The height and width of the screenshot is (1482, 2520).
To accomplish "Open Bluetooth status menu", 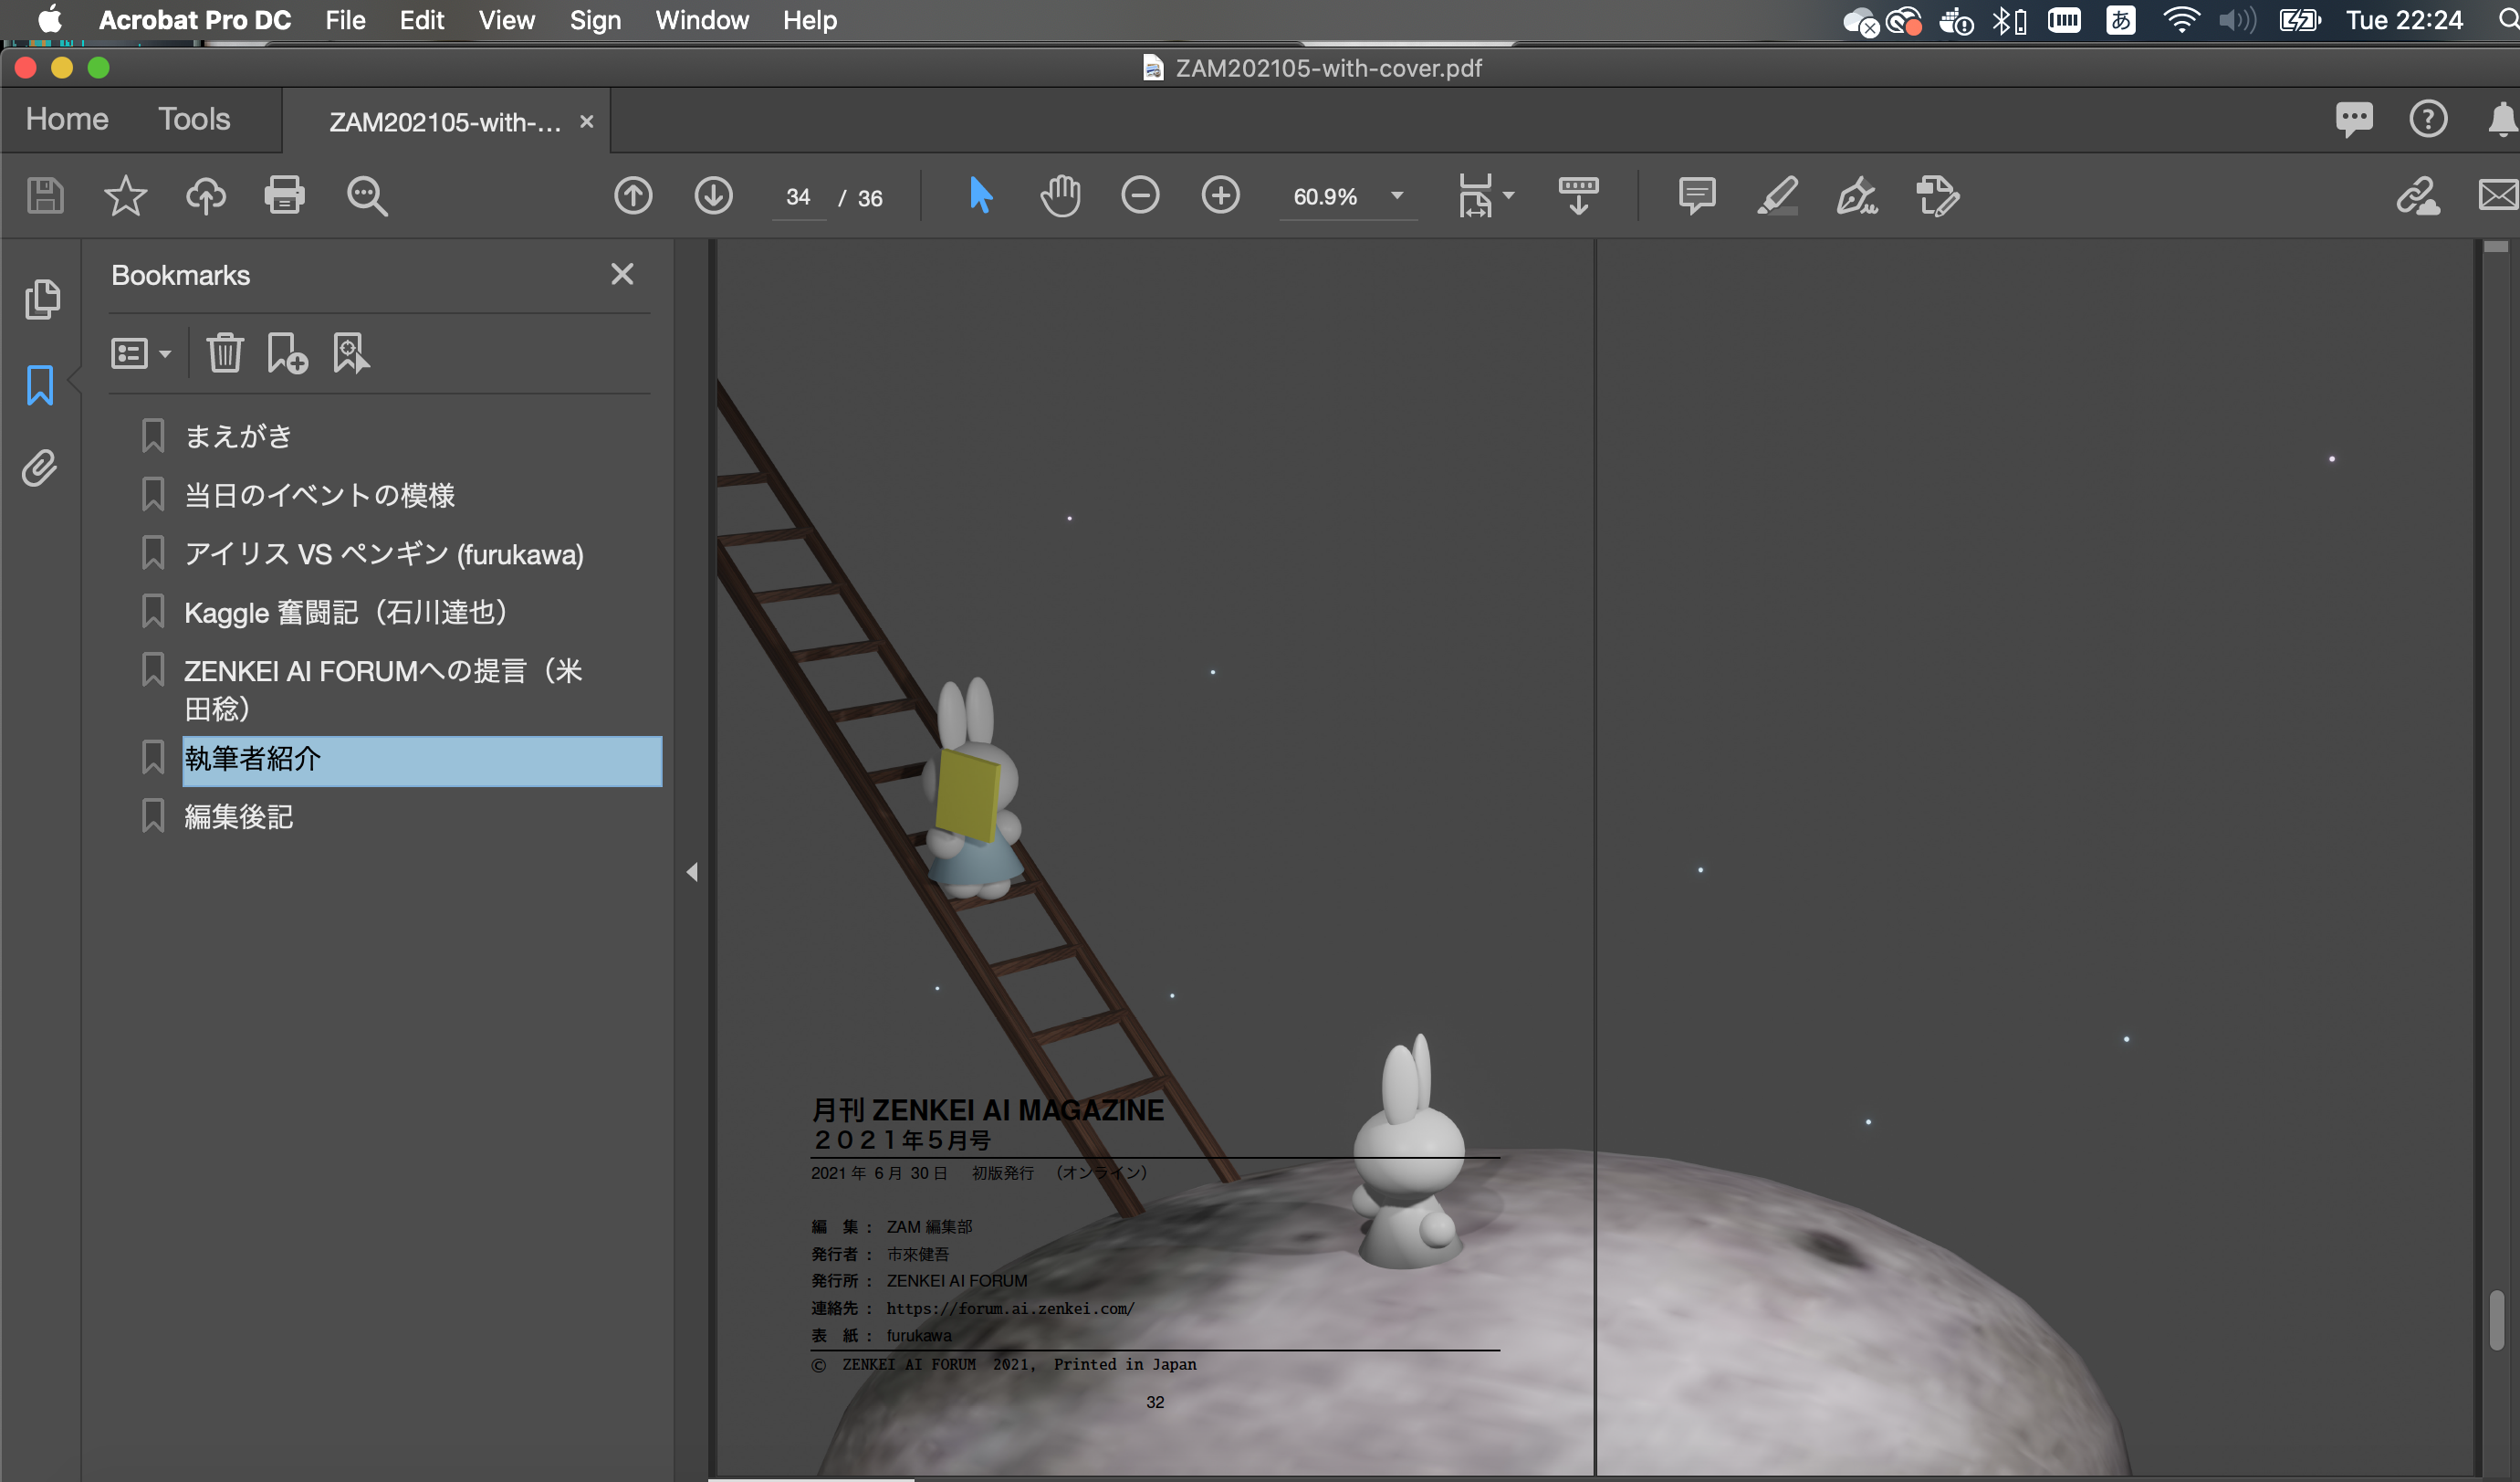I will [2008, 20].
